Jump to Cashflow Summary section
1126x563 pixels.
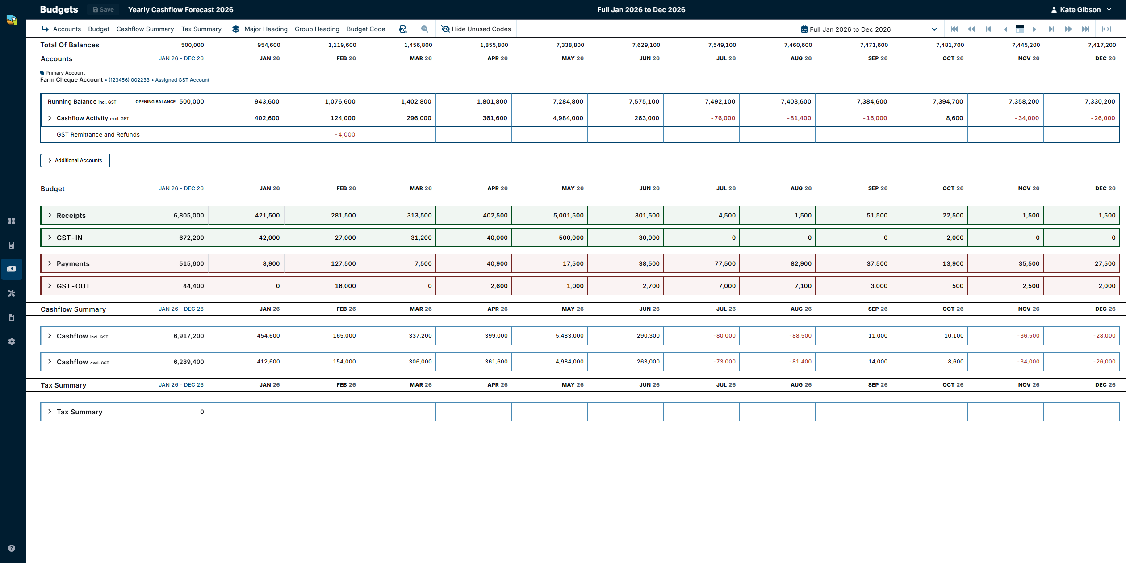(x=145, y=29)
